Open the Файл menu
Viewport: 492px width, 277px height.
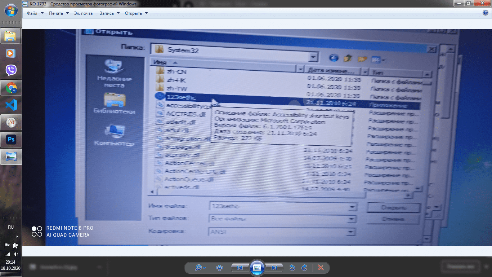pos(35,13)
